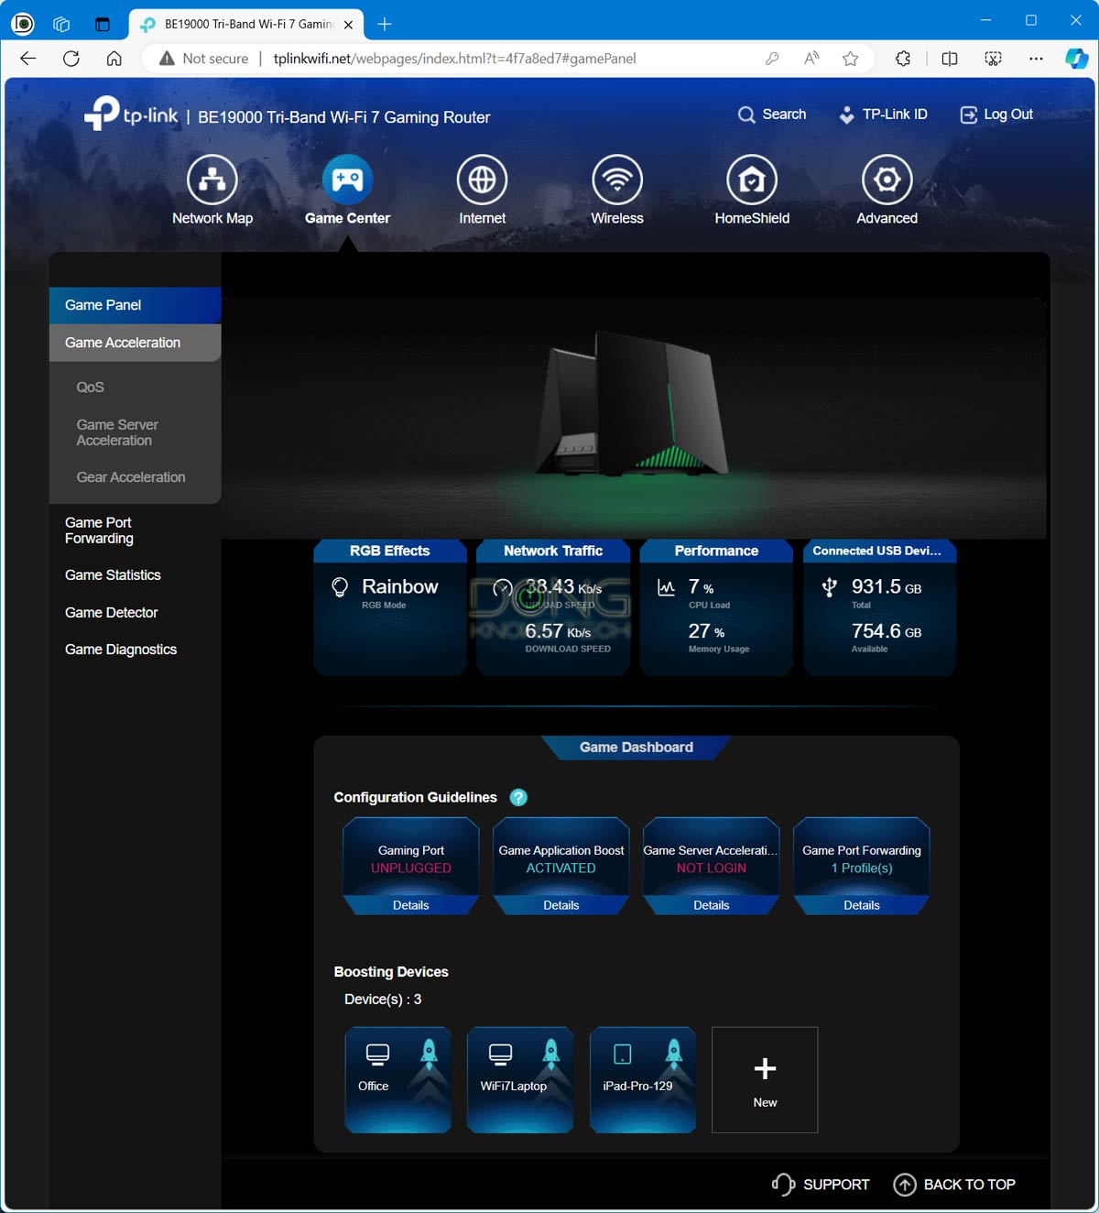Click the Search magnifier icon
The height and width of the screenshot is (1213, 1099).
(746, 115)
